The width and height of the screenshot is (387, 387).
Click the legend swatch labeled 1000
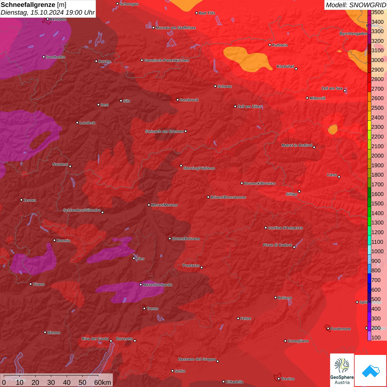[x=369, y=250]
